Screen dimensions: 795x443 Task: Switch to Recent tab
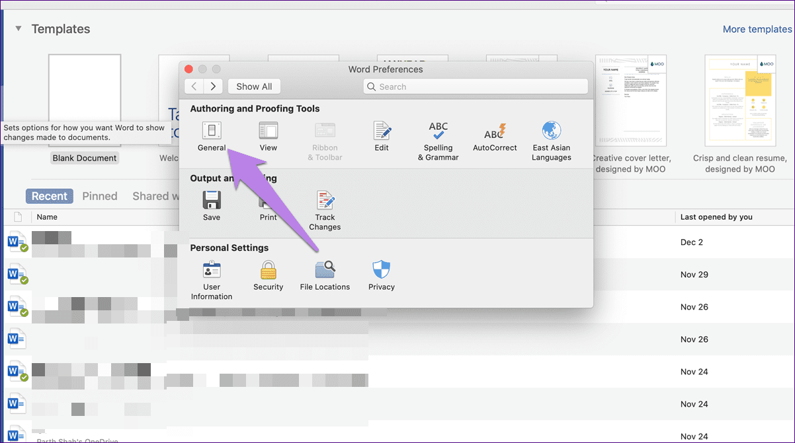(x=50, y=196)
